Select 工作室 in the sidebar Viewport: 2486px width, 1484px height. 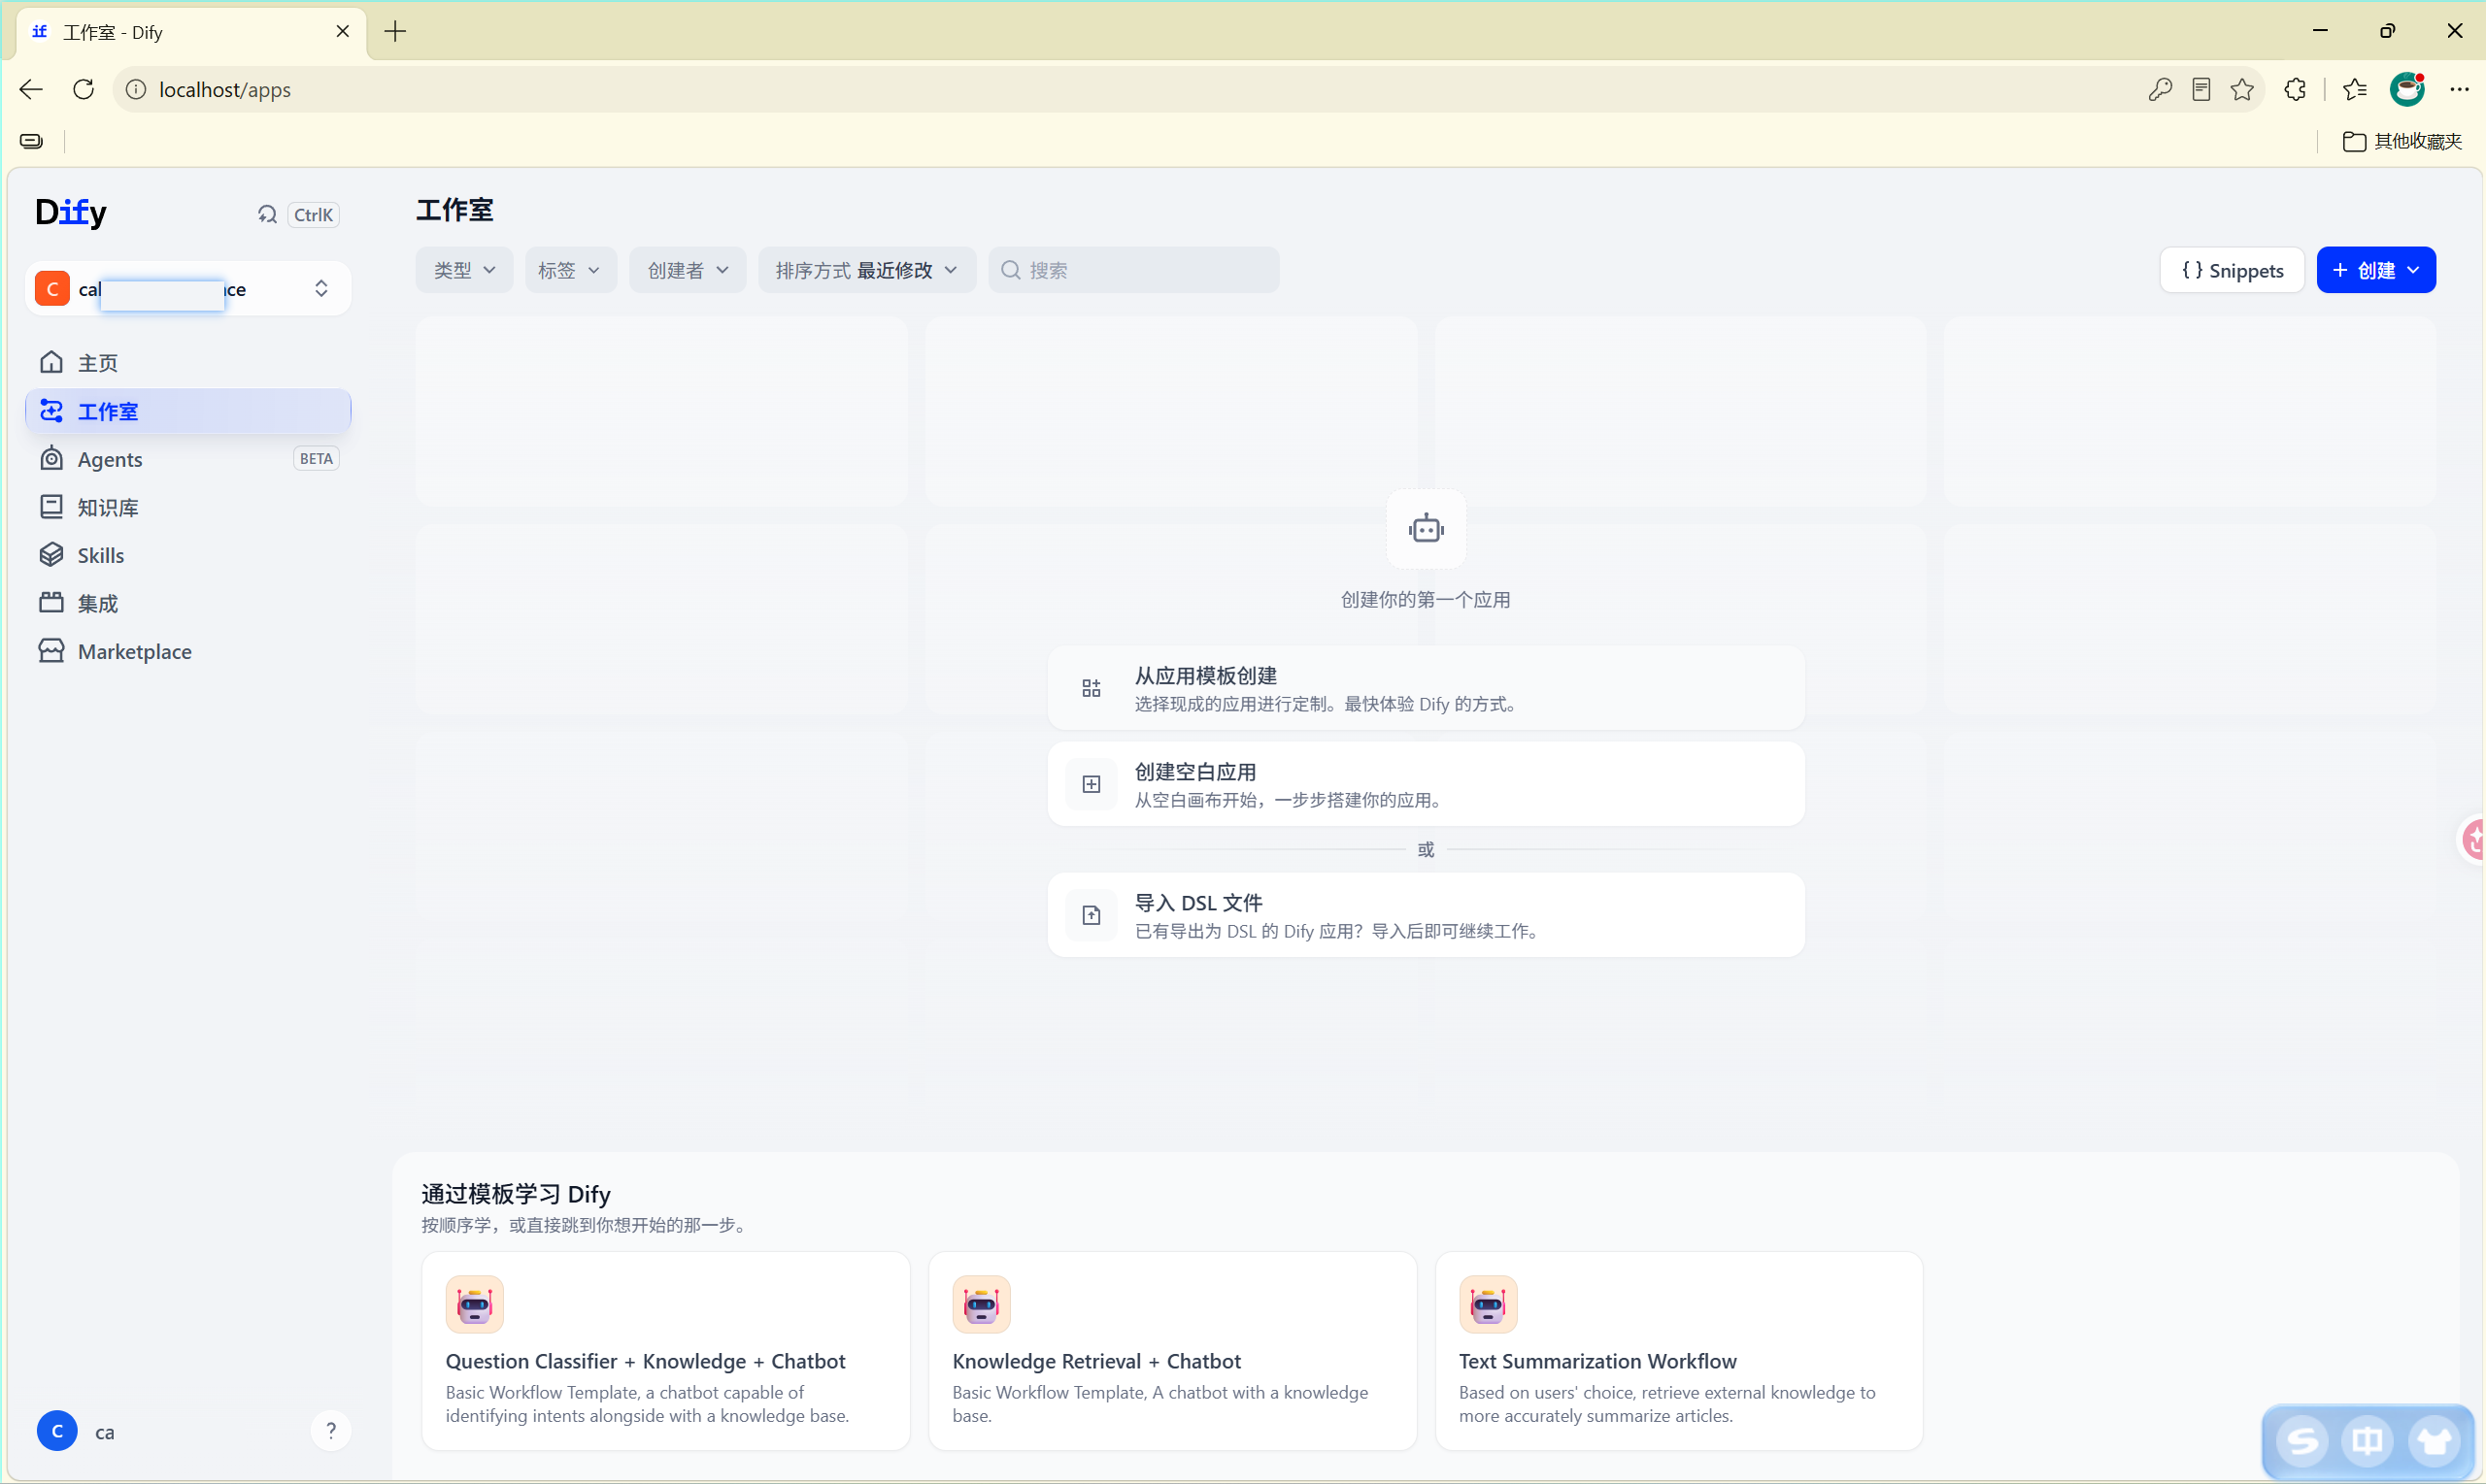(x=188, y=411)
